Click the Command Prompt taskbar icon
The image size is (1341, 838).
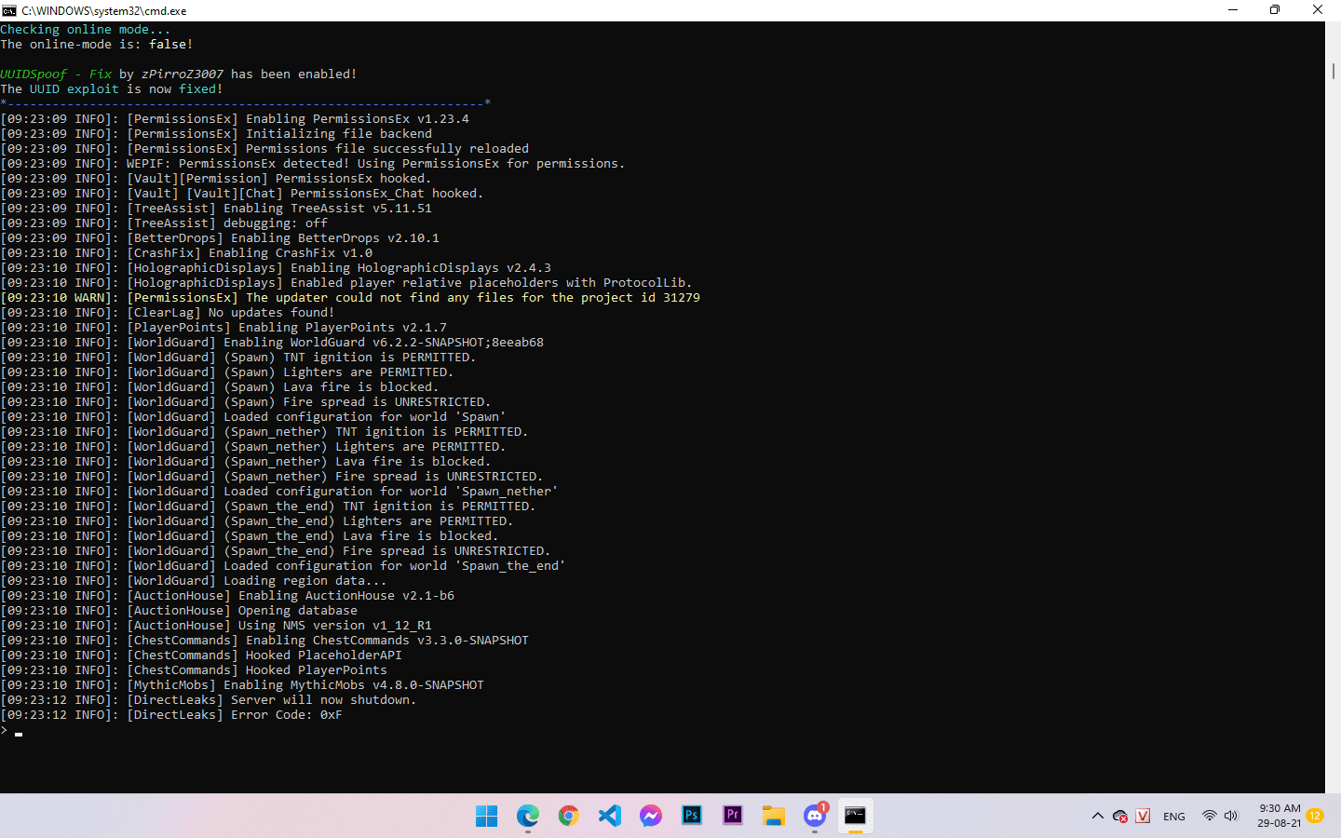pos(855,817)
